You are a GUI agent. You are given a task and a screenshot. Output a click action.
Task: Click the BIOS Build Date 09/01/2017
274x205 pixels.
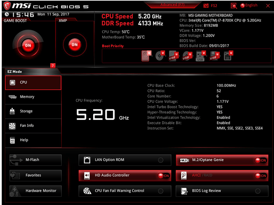pyautogui.click(x=219, y=46)
